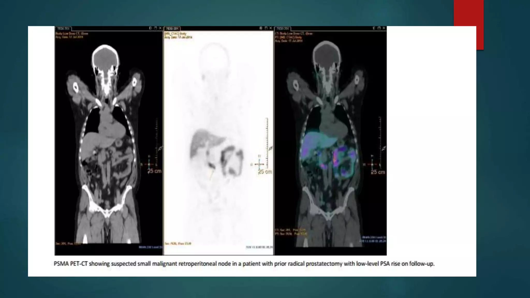
Task: Close the middle PET viewport
Action: (x=271, y=28)
